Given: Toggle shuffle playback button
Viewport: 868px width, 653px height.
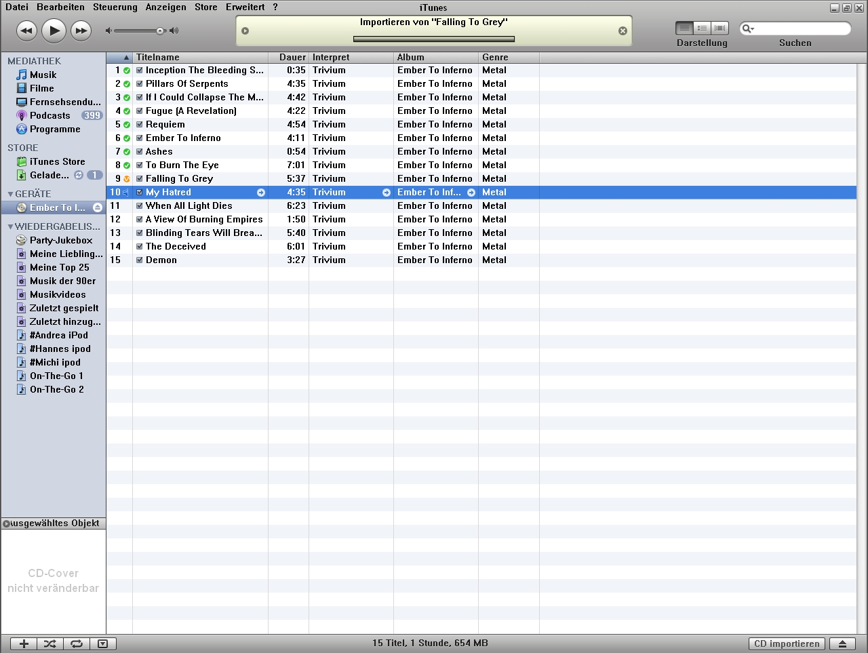Looking at the screenshot, I should (50, 644).
